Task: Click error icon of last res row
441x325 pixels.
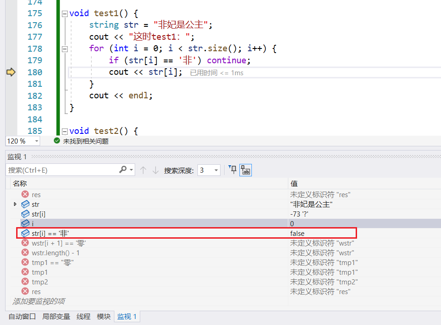Action: [x=25, y=291]
